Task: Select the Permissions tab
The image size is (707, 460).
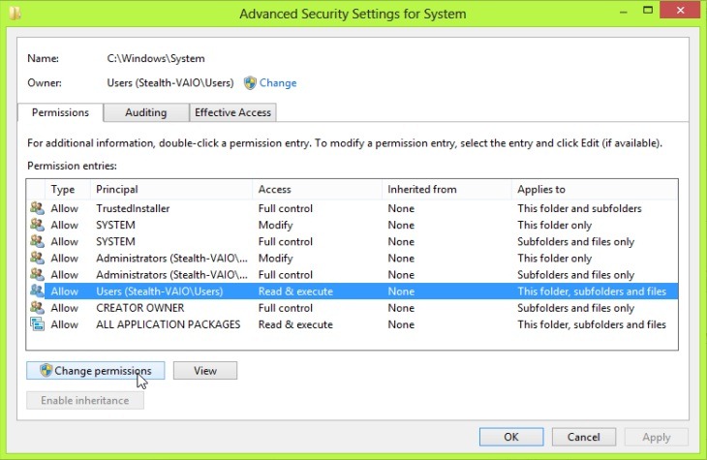Action: click(x=60, y=112)
